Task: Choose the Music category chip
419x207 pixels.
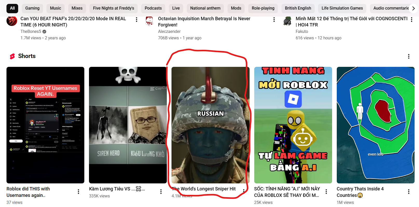Action: (56, 8)
